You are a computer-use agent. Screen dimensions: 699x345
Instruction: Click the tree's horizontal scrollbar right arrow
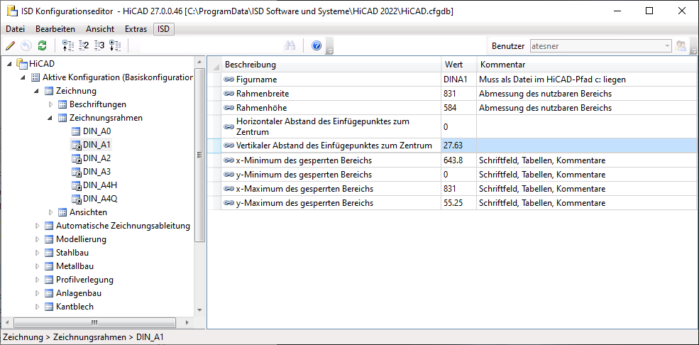pos(187,322)
